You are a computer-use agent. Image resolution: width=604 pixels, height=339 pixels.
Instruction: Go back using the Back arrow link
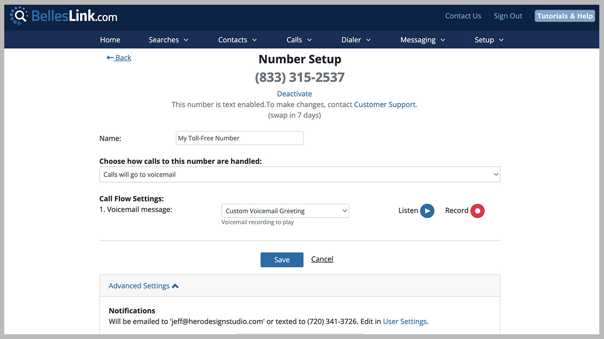[x=119, y=57]
